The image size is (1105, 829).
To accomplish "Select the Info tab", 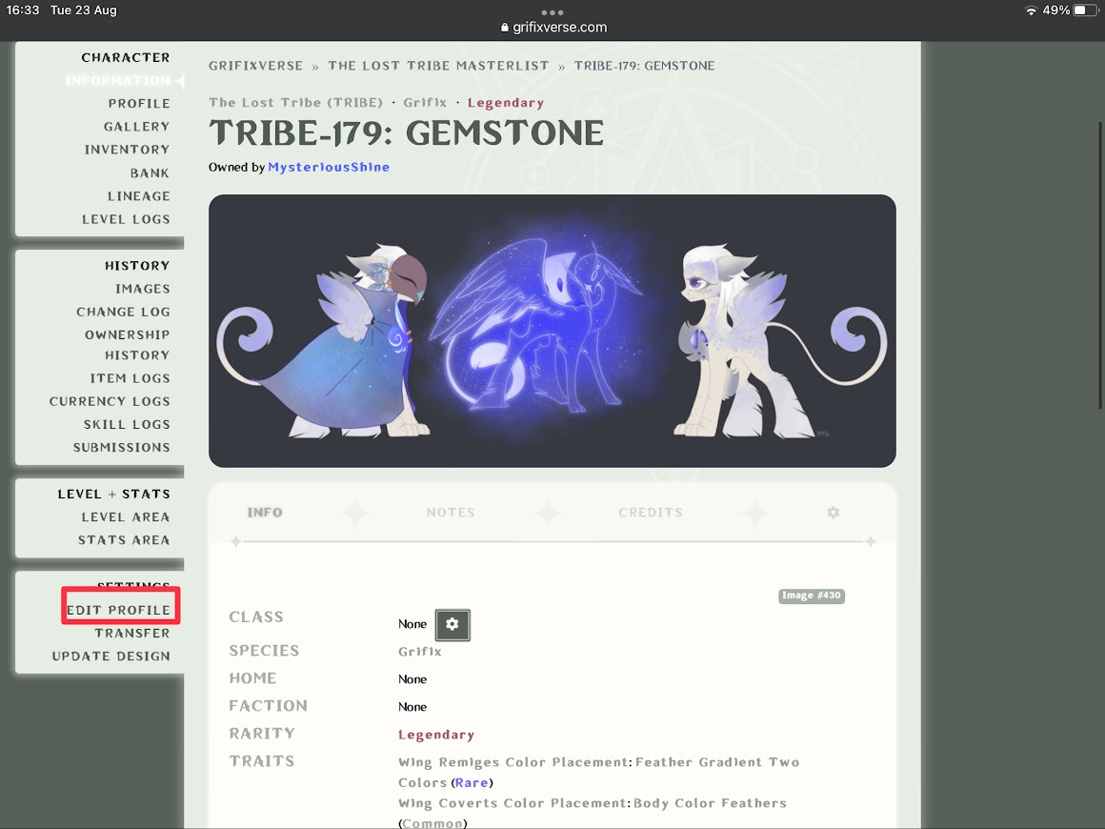I will point(265,513).
